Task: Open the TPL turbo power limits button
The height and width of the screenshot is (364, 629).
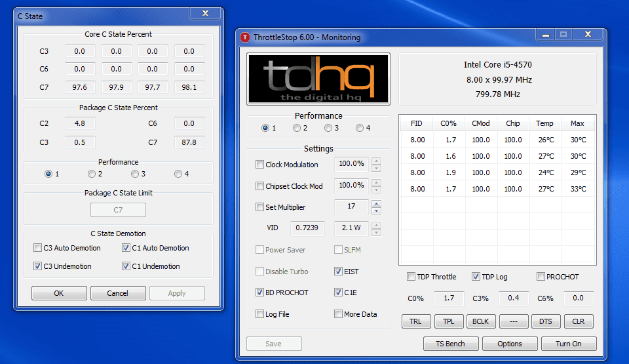Action: coord(448,321)
